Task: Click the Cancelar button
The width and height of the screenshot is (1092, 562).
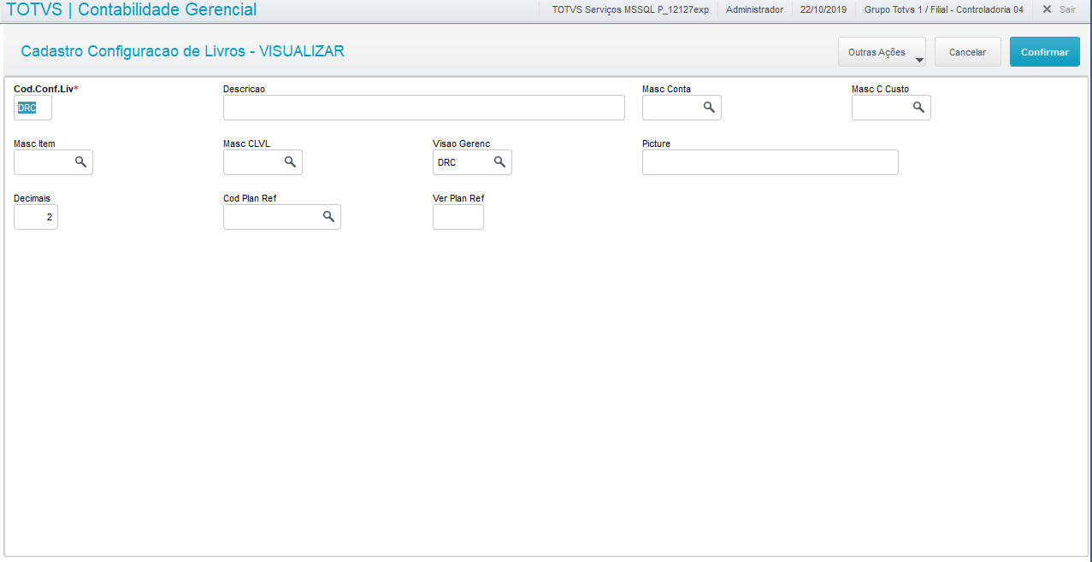Action: pyautogui.click(x=968, y=52)
